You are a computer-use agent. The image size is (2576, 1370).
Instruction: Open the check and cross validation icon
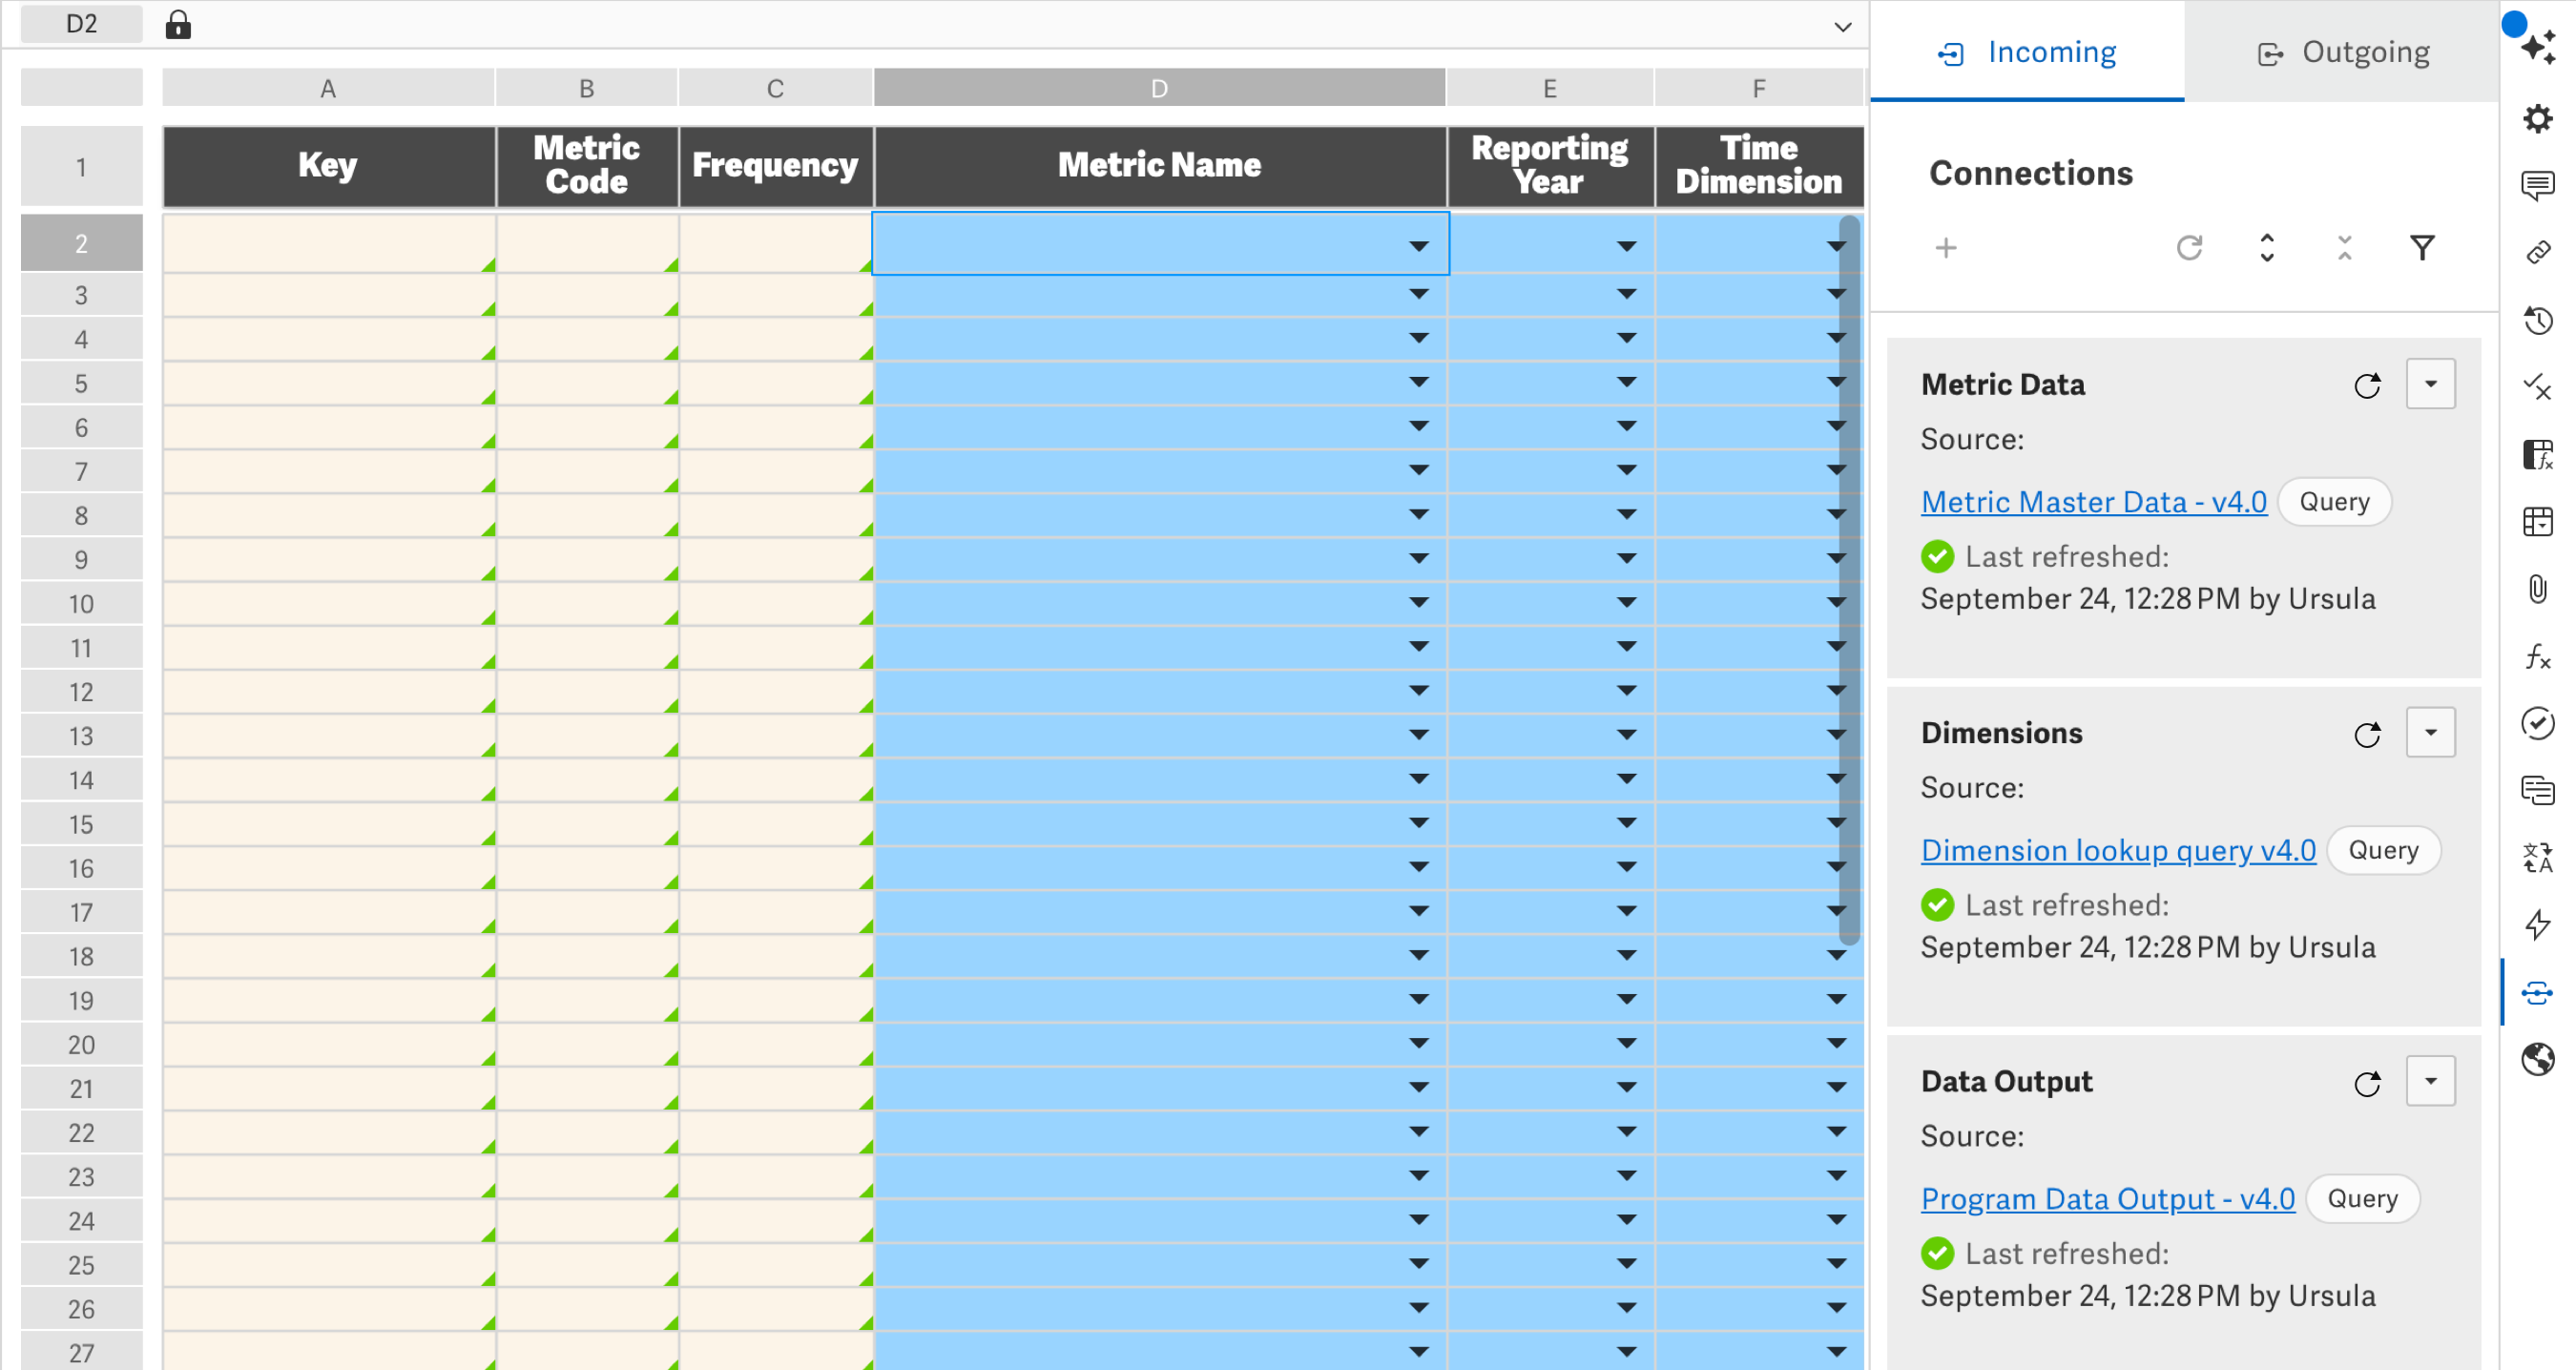pyautogui.click(x=2538, y=387)
